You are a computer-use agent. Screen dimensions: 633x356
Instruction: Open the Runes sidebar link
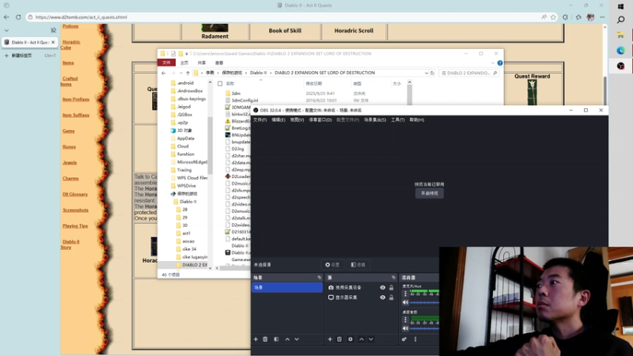tap(69, 147)
